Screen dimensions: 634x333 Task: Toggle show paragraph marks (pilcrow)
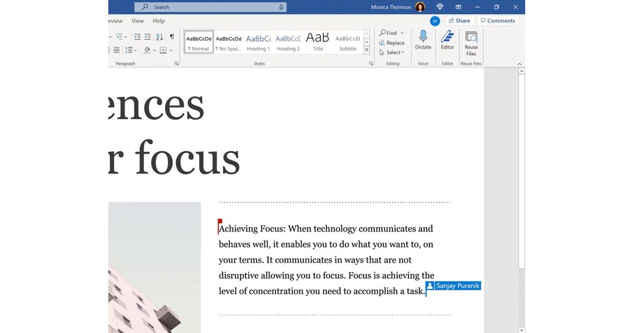tap(172, 37)
